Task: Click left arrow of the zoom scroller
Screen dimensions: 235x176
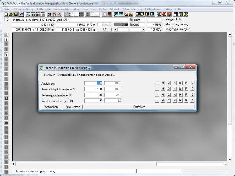Action: click(115, 29)
